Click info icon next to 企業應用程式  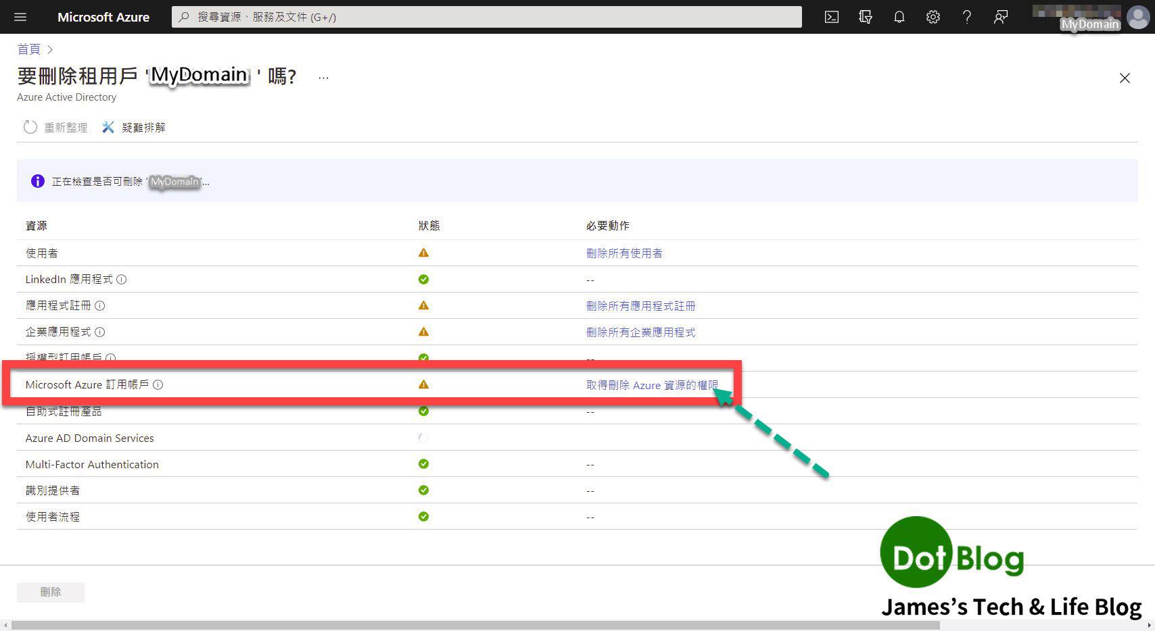coord(99,332)
